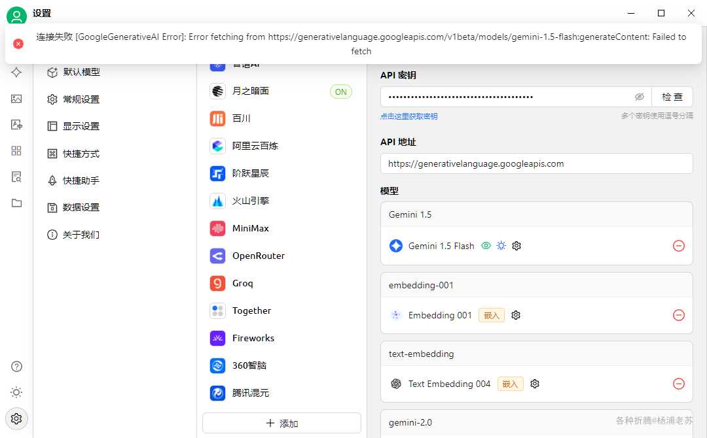Select the Together provider icon
Image resolution: width=707 pixels, height=438 pixels.
(x=218, y=311)
